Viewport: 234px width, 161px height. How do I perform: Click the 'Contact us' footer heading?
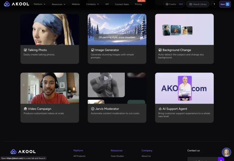point(193,151)
